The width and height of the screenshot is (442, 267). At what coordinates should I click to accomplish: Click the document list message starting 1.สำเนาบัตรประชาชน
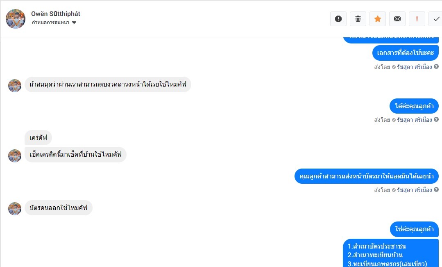pyautogui.click(x=391, y=253)
